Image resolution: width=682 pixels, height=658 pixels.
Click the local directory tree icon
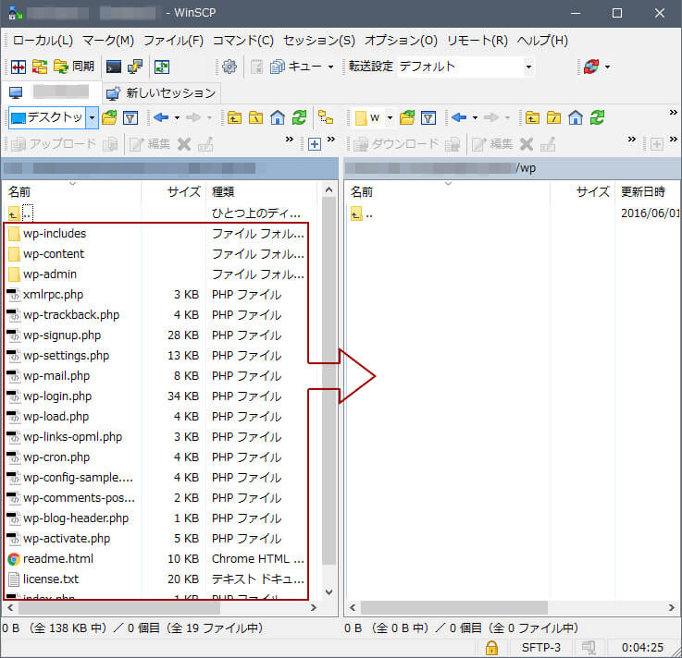tap(326, 117)
